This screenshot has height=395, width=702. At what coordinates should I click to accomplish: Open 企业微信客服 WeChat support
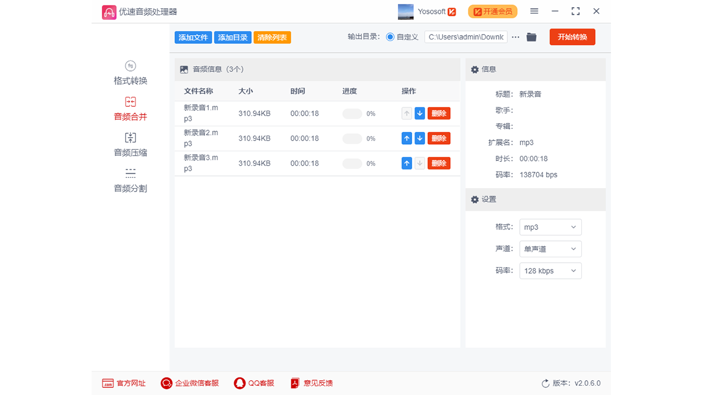pos(190,383)
